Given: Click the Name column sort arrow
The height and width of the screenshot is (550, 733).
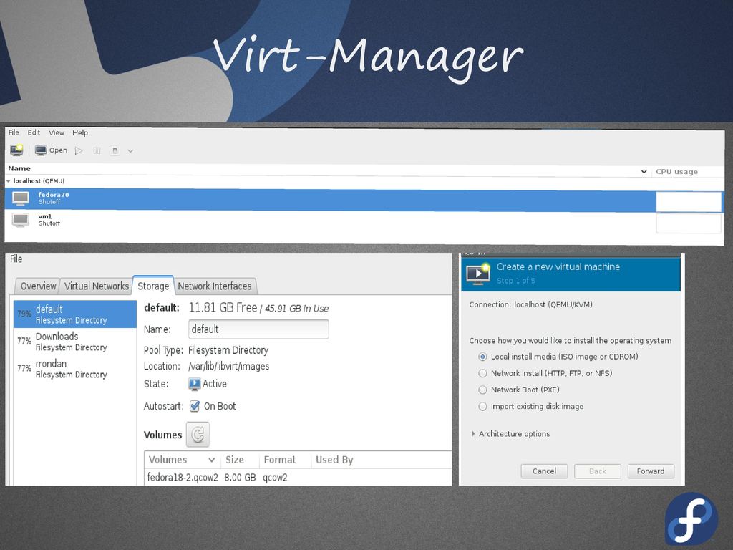Looking at the screenshot, I should [644, 172].
